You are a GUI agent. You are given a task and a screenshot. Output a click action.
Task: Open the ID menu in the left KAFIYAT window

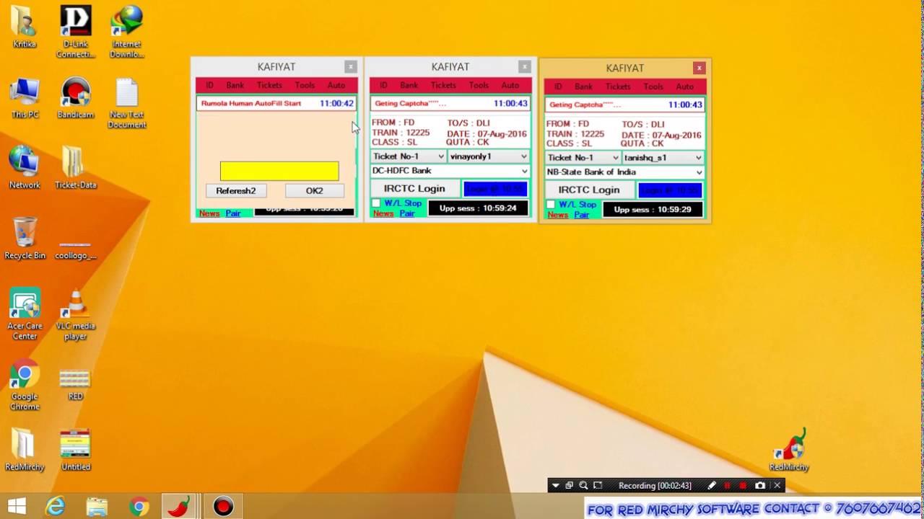point(209,85)
